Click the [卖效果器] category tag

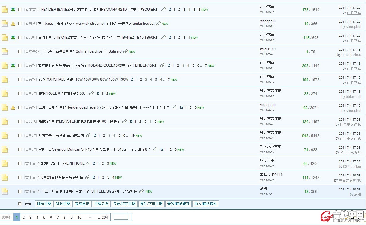32,51
